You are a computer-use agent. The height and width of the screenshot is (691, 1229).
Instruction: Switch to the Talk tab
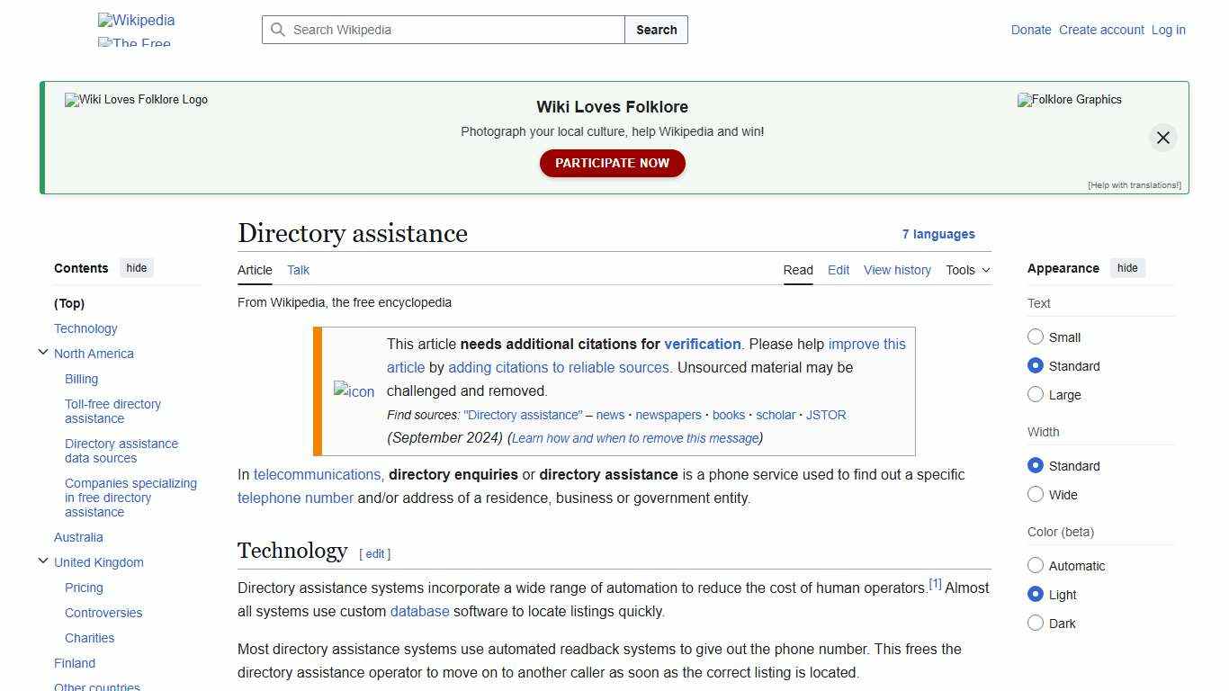[298, 270]
